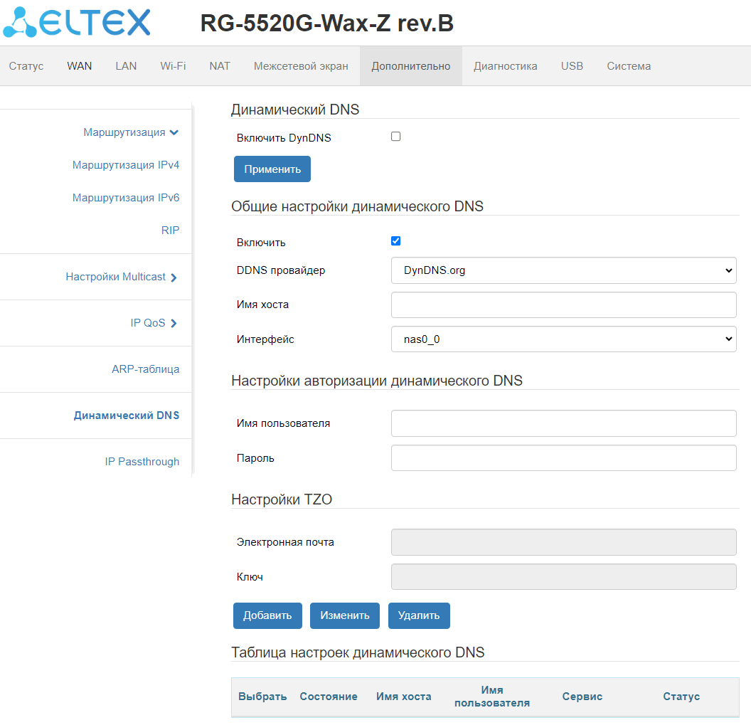Open the Межсетевой экран tab
This screenshot has height=725, width=751.
tap(301, 66)
